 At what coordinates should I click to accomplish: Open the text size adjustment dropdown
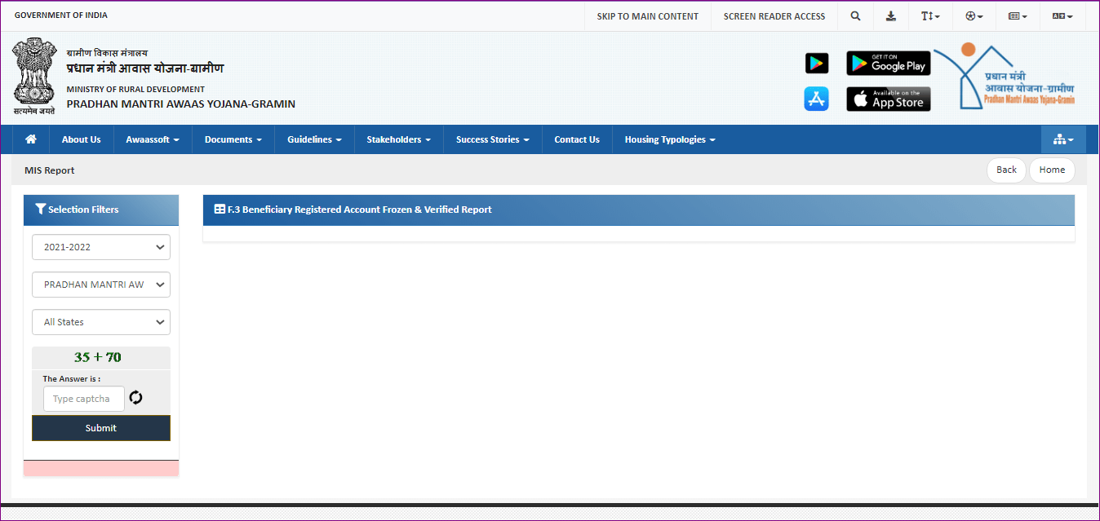click(x=930, y=16)
